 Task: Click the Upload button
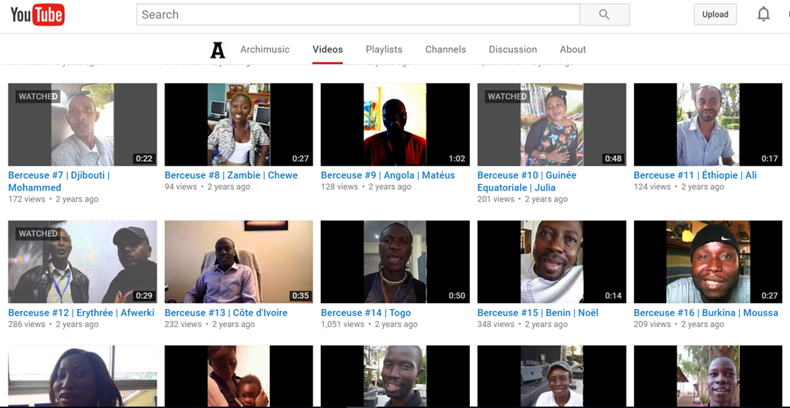(x=715, y=14)
